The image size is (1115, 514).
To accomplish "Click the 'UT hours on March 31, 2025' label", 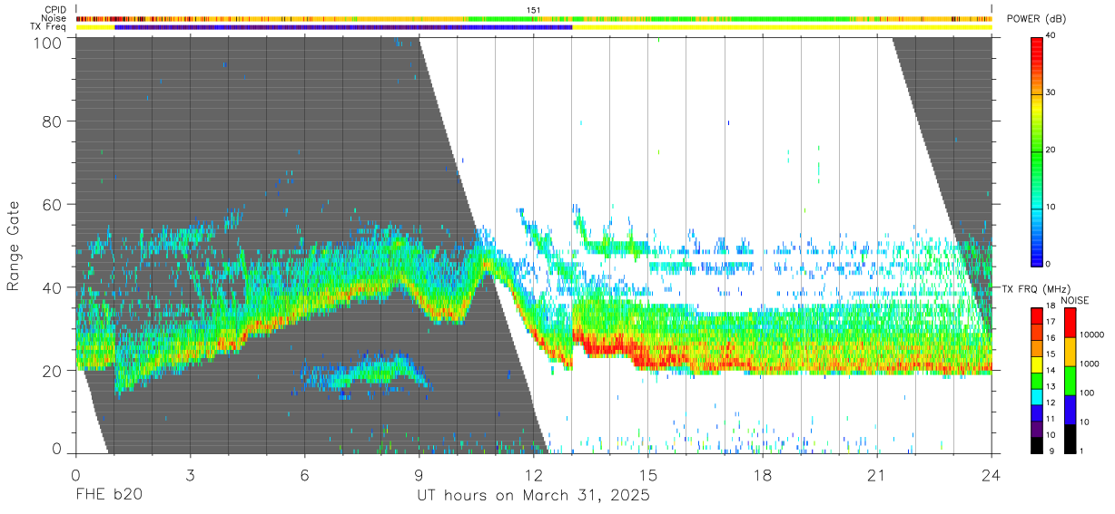I will [x=533, y=496].
